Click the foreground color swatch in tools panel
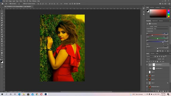 coord(1,62)
